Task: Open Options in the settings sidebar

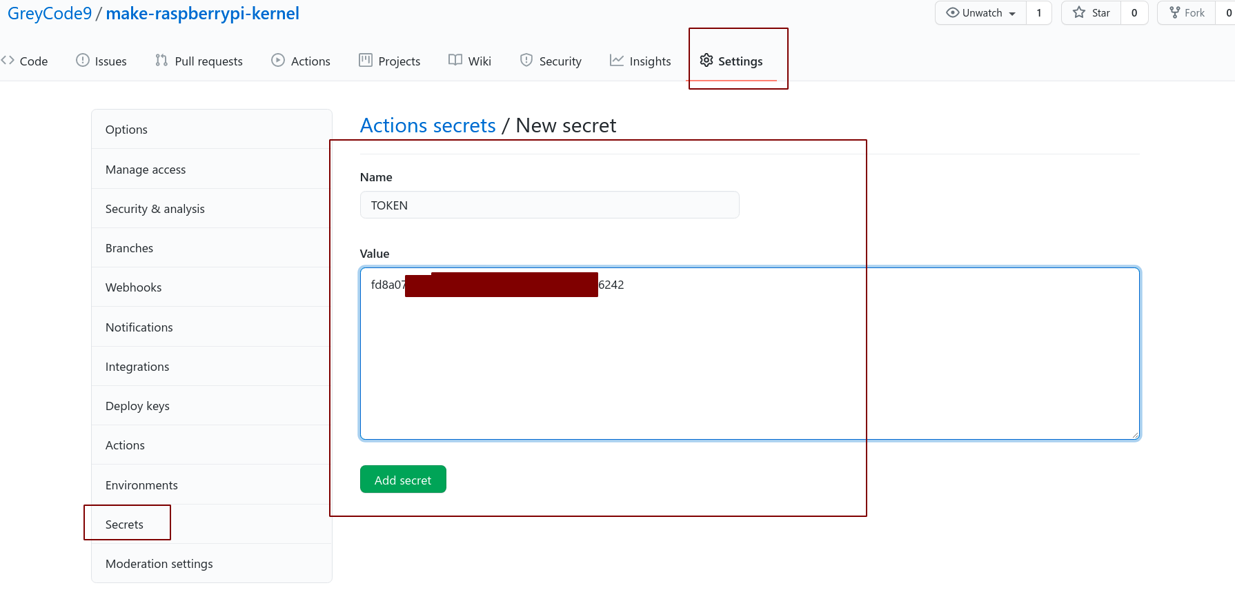Action: pos(212,130)
